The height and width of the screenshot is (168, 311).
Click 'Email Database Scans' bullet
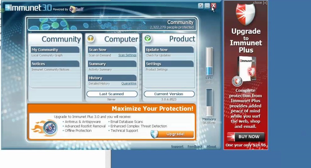[127, 122]
